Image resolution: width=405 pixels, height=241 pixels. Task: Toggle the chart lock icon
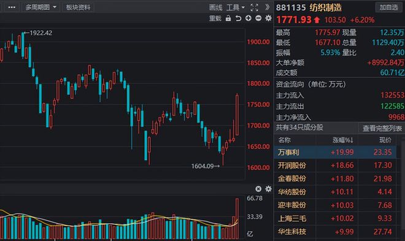[x=228, y=18]
